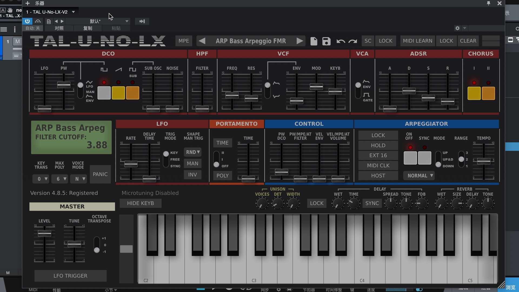Select the 对照 (compare) tab item
519x292 pixels.
pyautogui.click(x=59, y=28)
